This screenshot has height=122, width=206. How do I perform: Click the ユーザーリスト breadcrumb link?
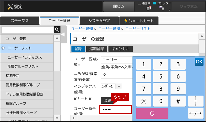(x=138, y=29)
